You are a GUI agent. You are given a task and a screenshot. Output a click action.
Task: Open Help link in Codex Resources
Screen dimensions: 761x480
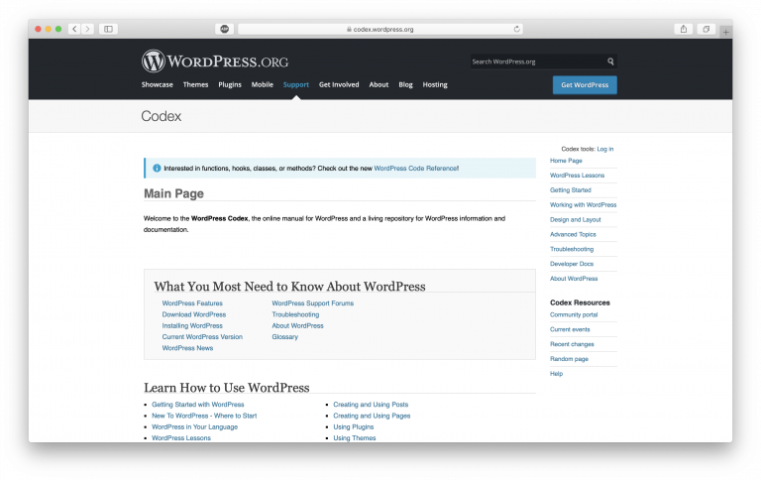(556, 374)
